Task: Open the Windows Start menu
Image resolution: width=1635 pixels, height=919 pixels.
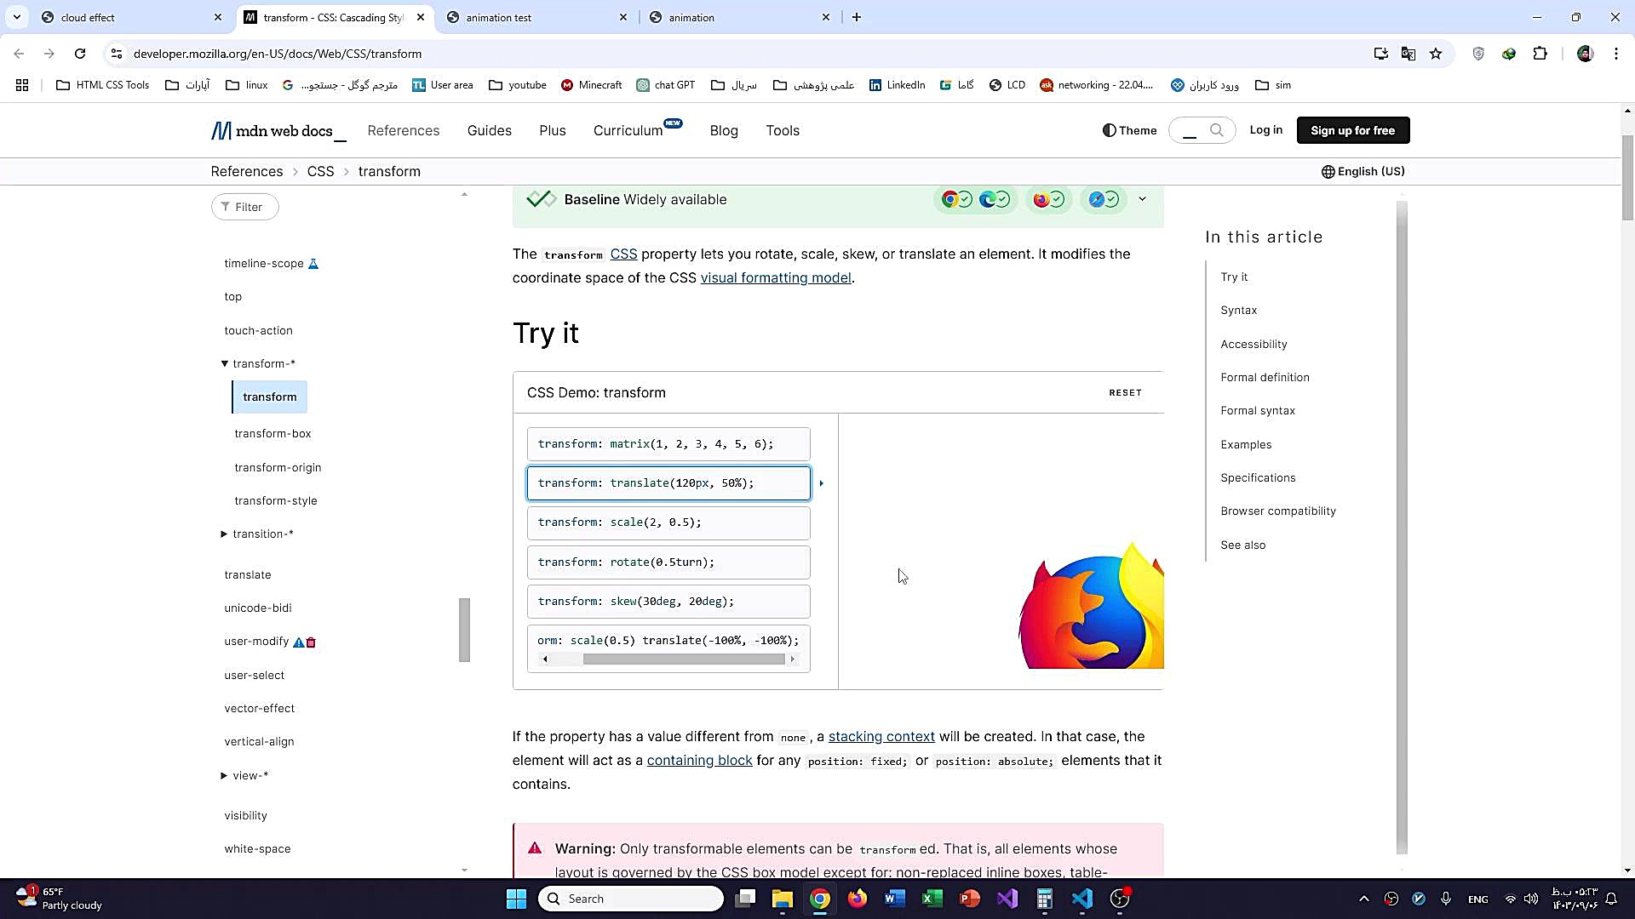Action: pyautogui.click(x=516, y=899)
